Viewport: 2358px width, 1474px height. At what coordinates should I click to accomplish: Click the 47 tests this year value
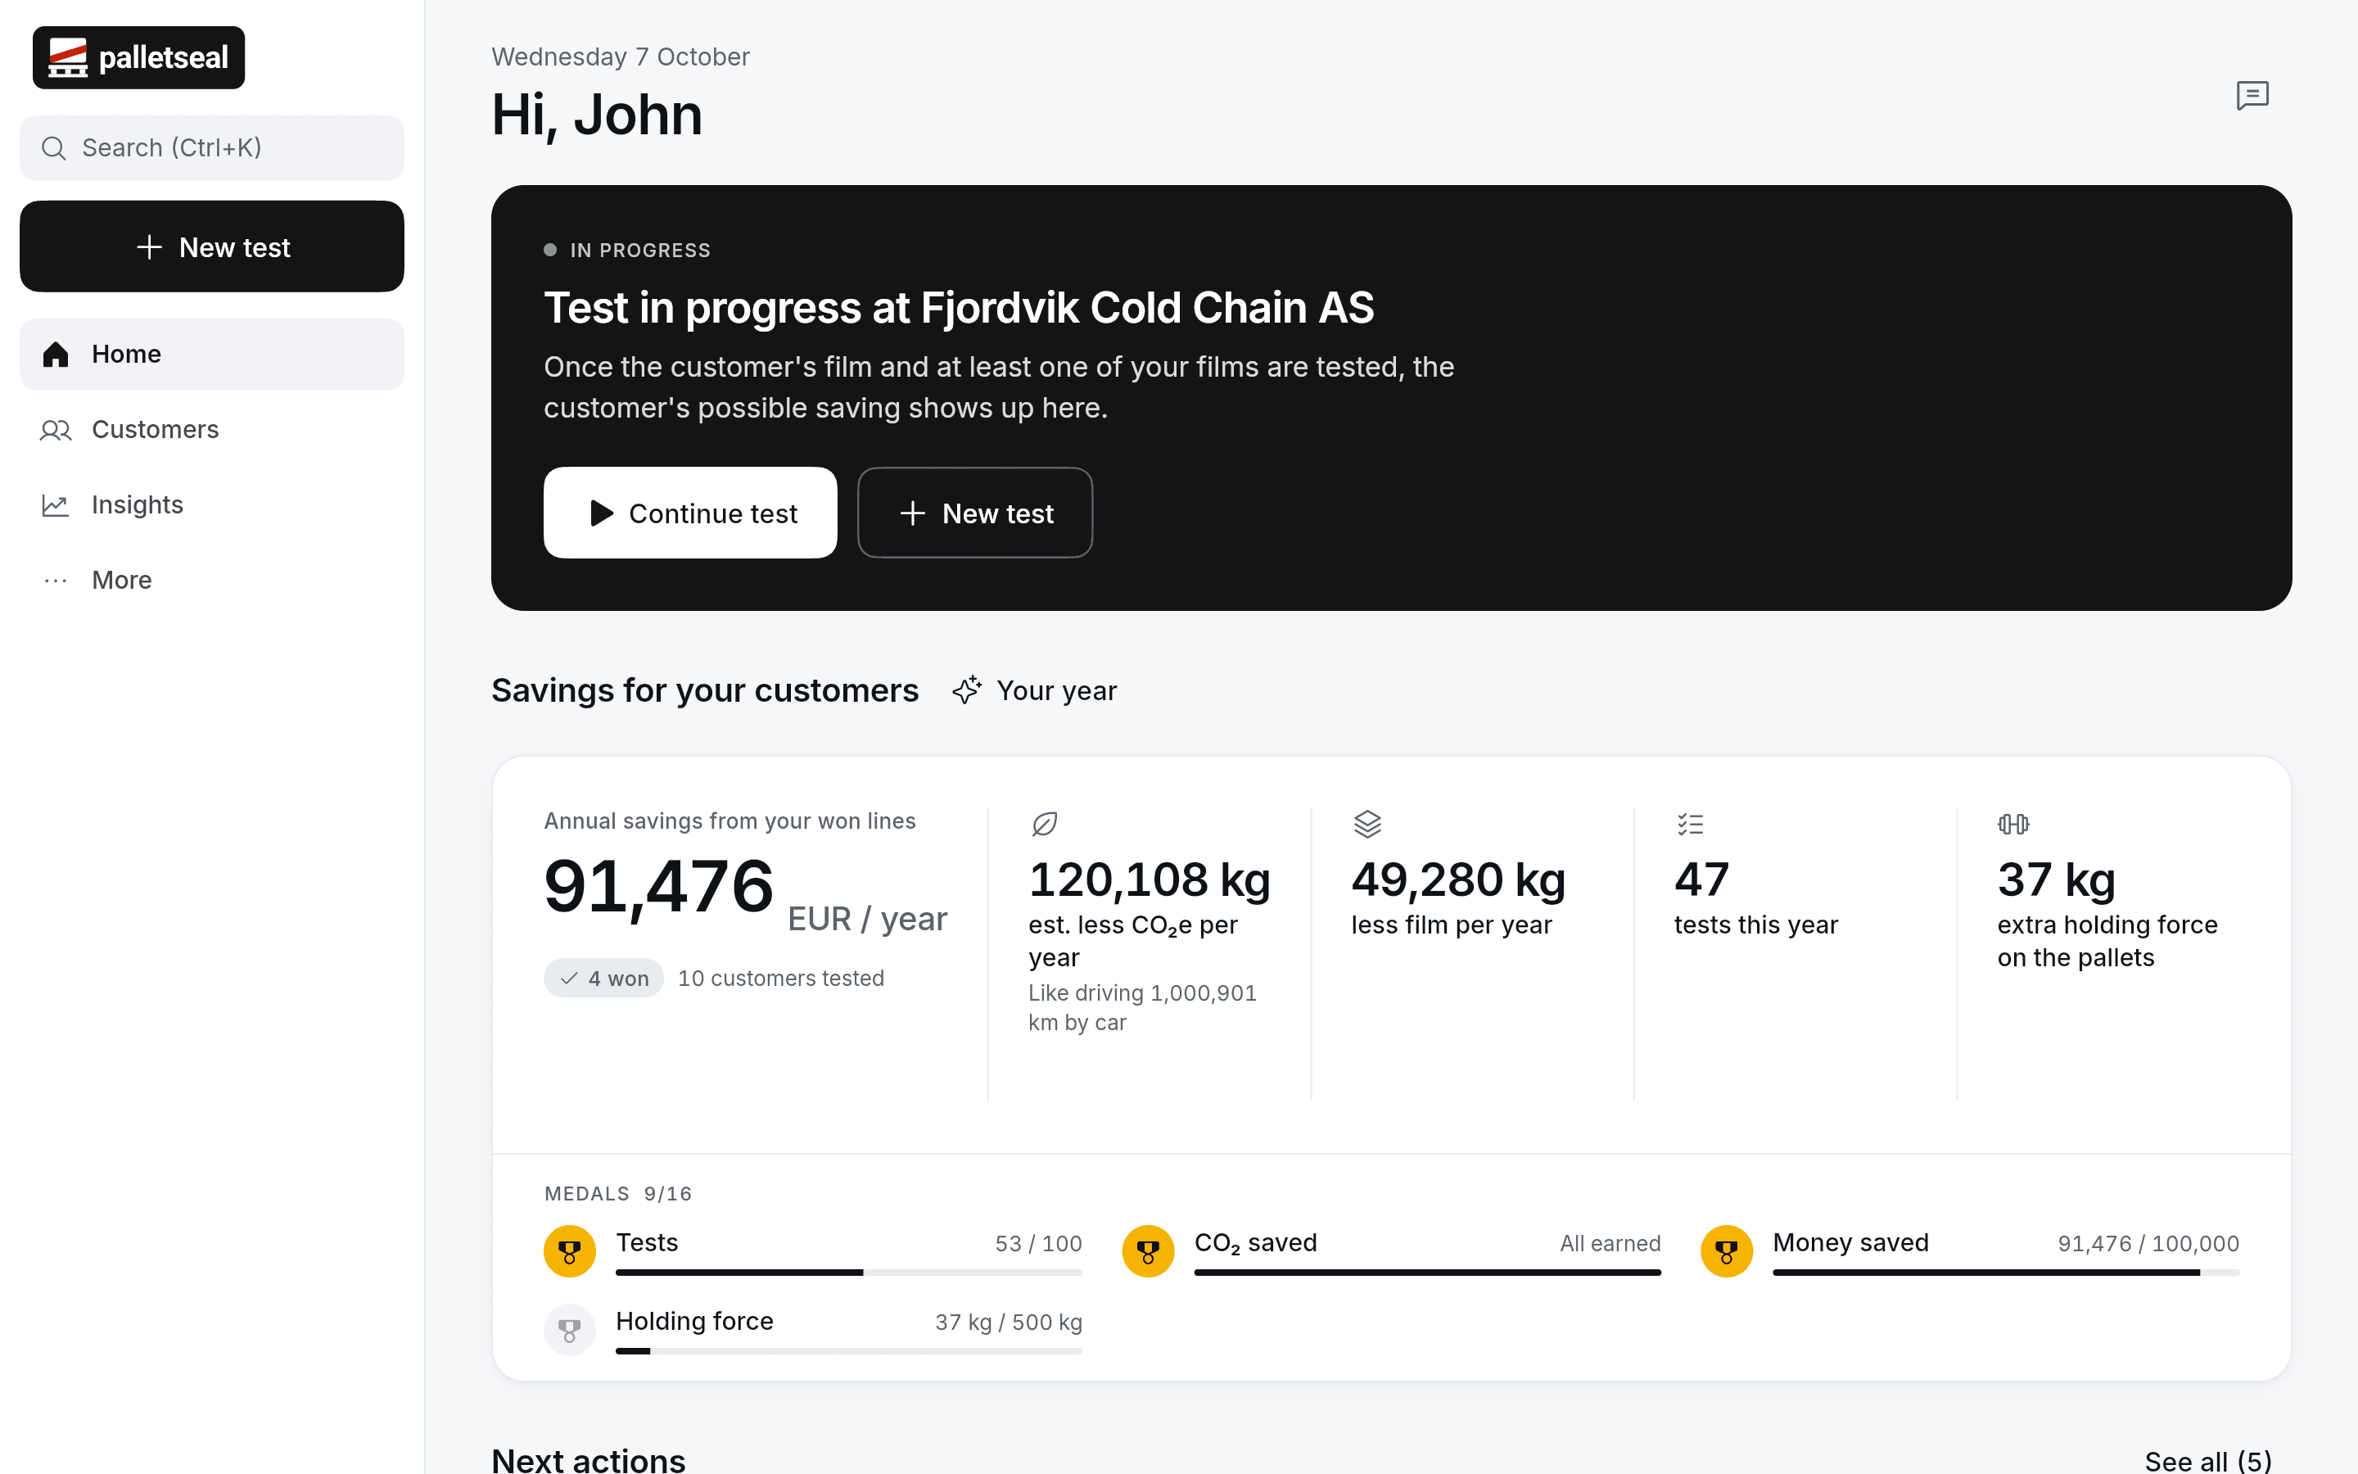[1701, 879]
